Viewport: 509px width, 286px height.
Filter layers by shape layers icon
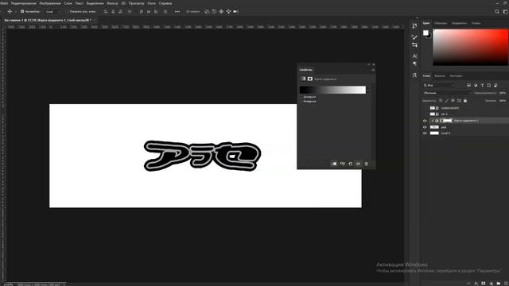pos(489,85)
